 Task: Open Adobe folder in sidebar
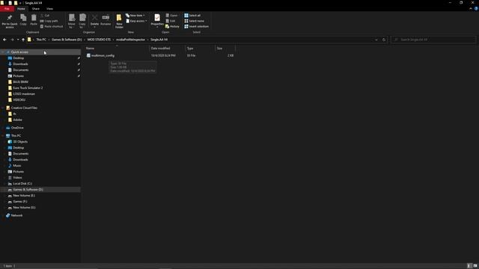point(17,120)
